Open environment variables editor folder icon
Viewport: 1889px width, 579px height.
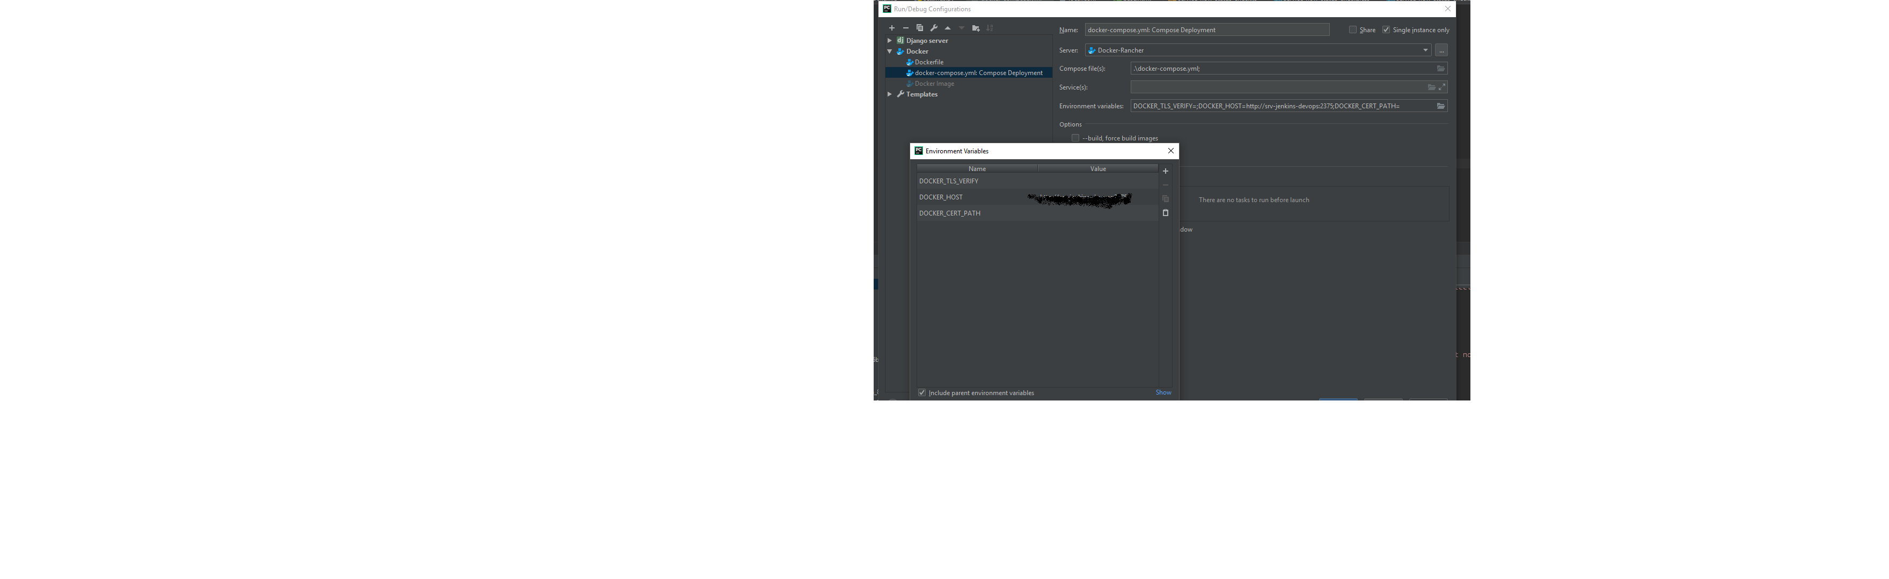click(1440, 106)
